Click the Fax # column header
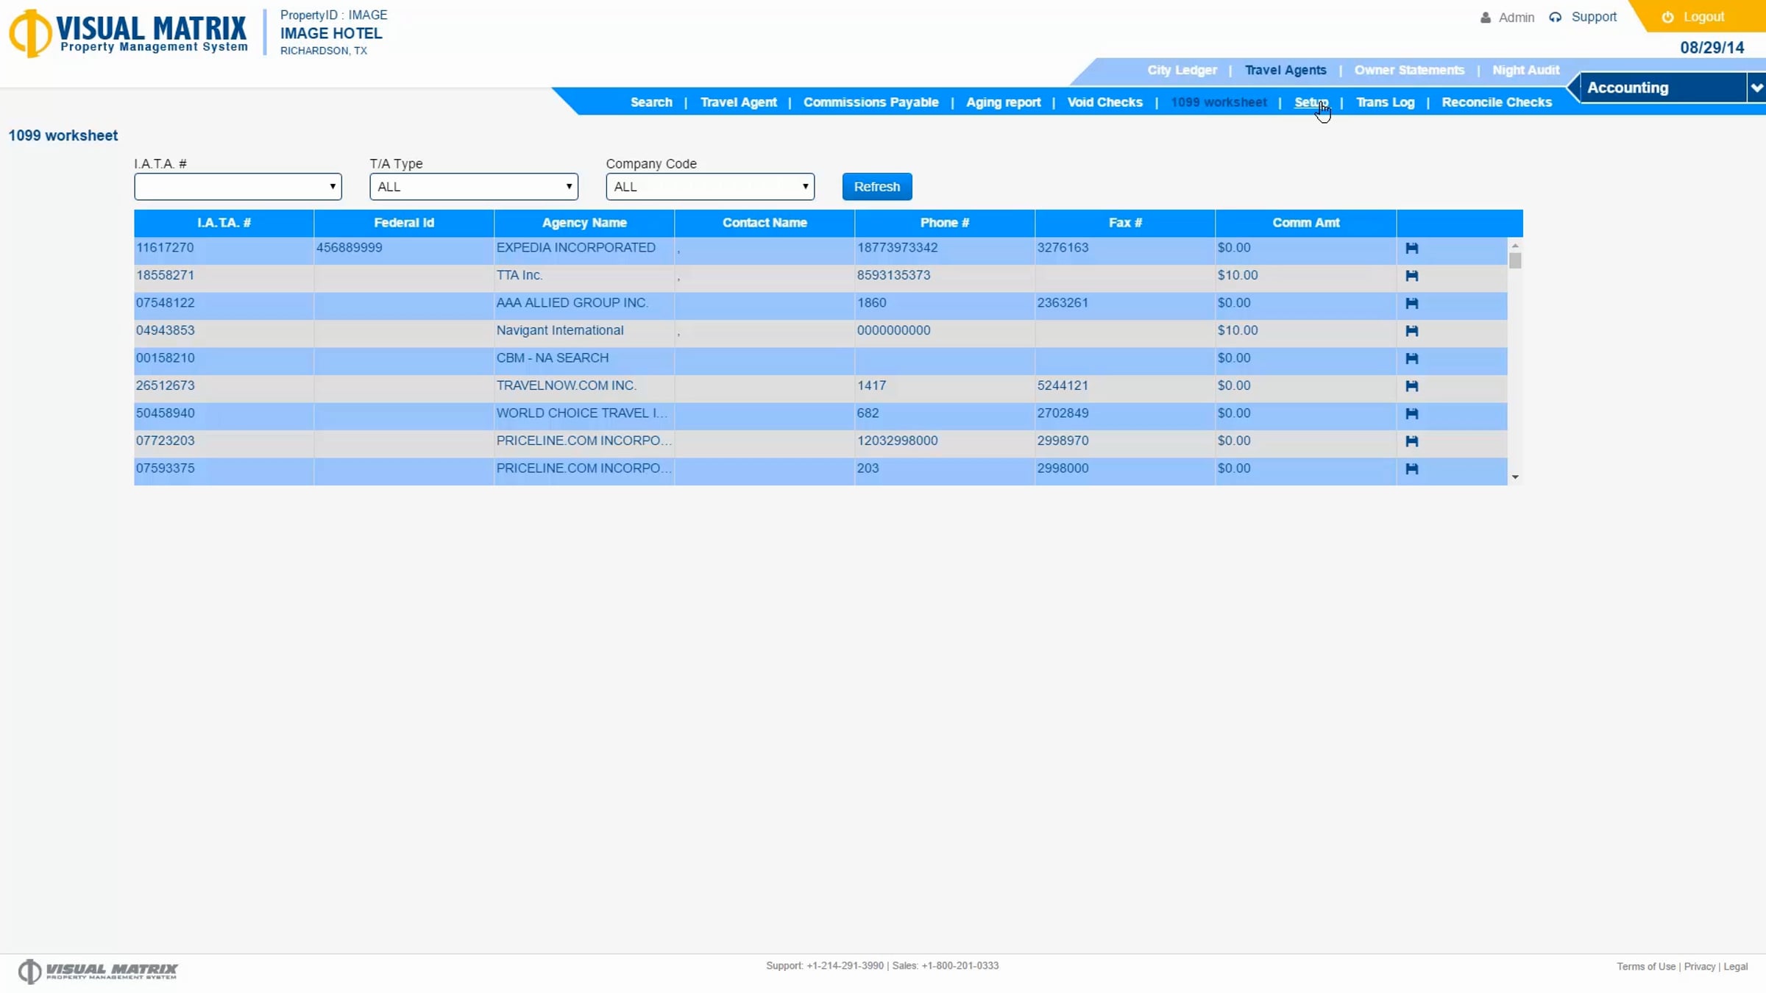This screenshot has height=993, width=1766. click(1125, 223)
